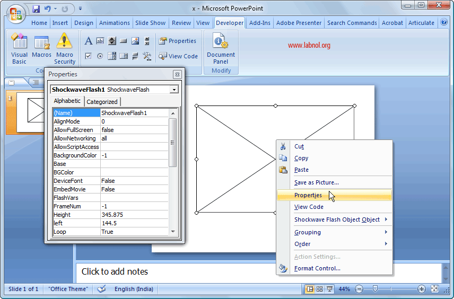The width and height of the screenshot is (454, 299).
Task: Insert an Image control
Action: [135, 41]
